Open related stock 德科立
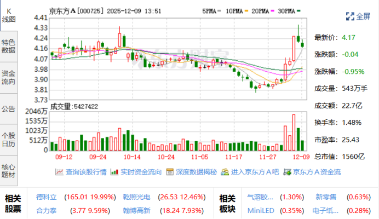The width and height of the screenshot is (379, 219). [47, 197]
